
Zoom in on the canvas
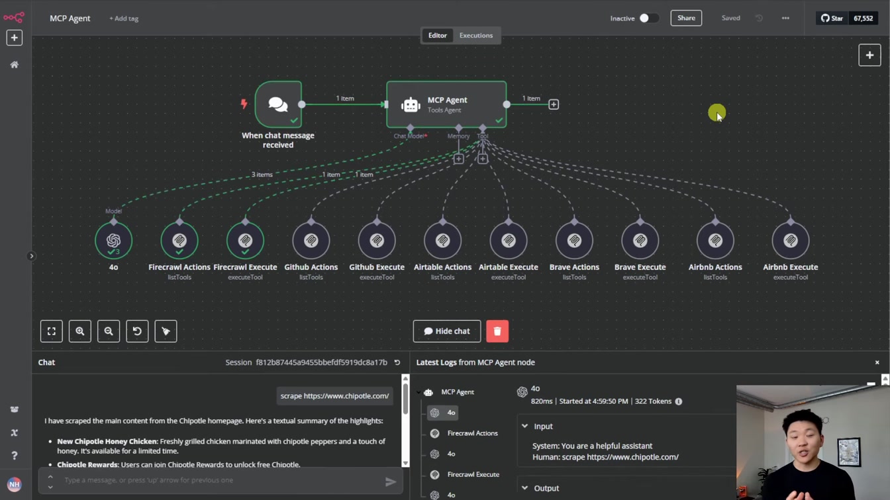[80, 331]
